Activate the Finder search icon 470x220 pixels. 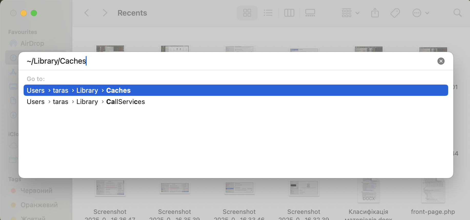pyautogui.click(x=458, y=13)
